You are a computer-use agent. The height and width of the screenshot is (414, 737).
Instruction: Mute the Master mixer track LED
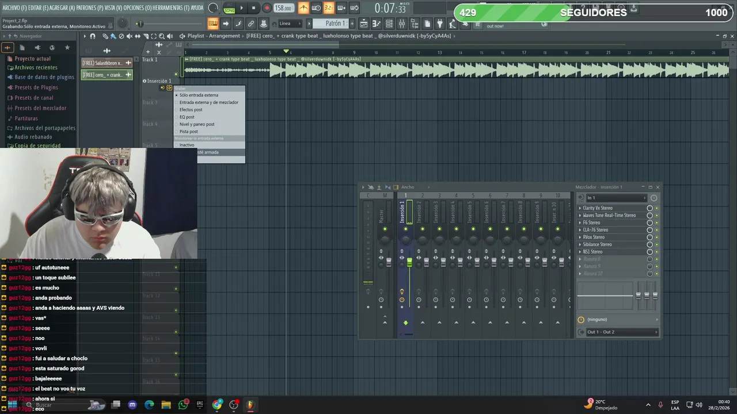click(x=385, y=229)
